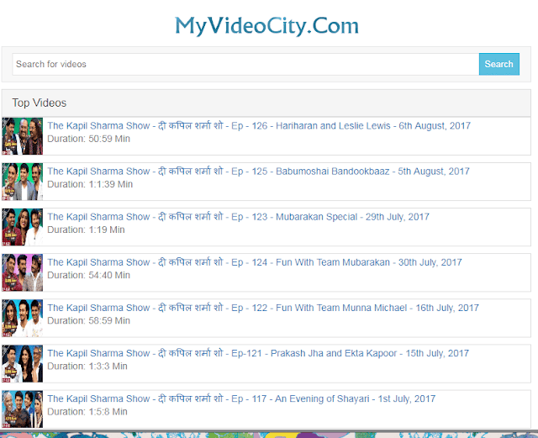Open the Ep - 117 An Evening of Shayari link

coord(241,398)
